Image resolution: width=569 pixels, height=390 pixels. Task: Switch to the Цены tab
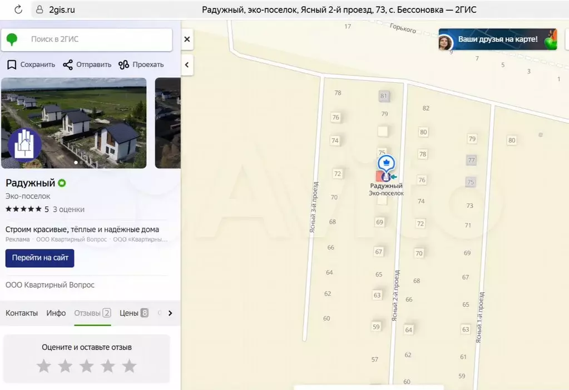(134, 313)
